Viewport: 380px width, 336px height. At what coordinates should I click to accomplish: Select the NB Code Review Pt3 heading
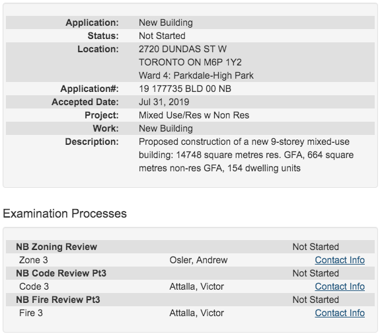click(x=61, y=273)
